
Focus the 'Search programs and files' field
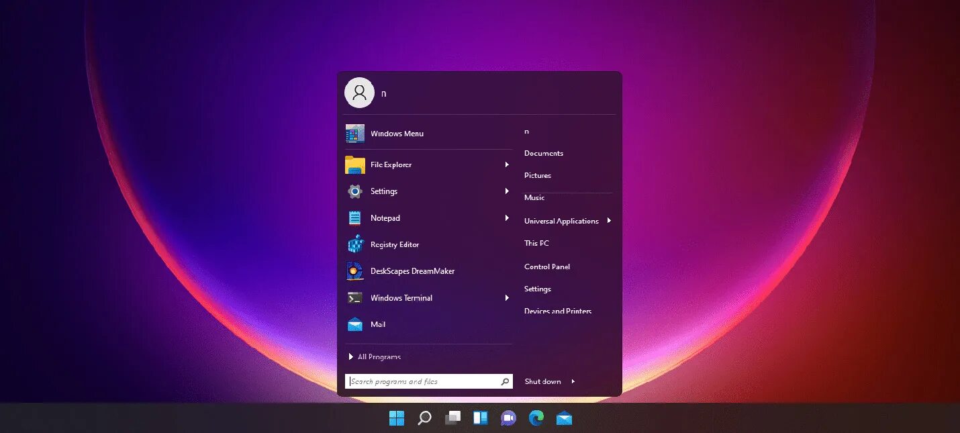coord(428,381)
